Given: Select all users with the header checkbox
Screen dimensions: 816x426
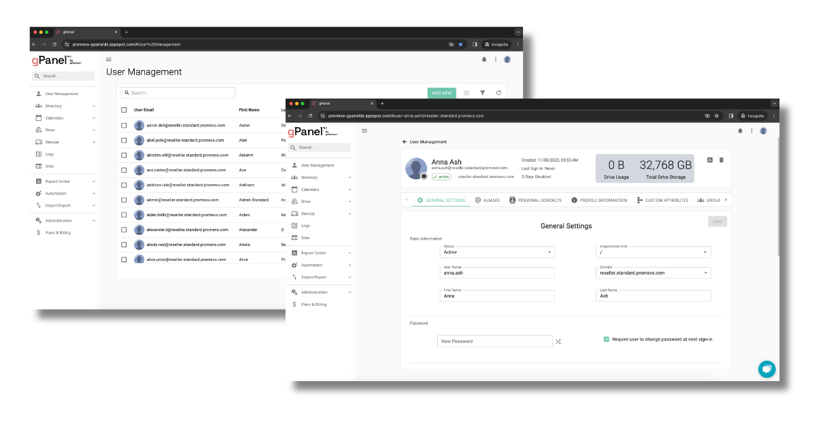Looking at the screenshot, I should coord(124,109).
